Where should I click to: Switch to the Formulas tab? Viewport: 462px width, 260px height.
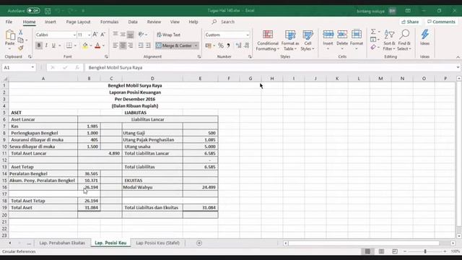point(109,22)
